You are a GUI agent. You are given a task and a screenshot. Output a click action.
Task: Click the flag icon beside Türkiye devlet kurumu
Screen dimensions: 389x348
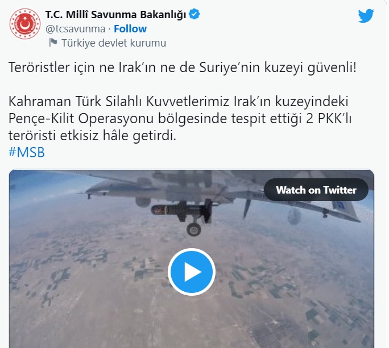pos(53,43)
